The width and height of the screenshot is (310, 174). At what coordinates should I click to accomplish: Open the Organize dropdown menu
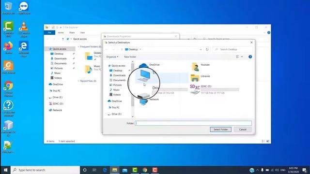tap(112, 57)
